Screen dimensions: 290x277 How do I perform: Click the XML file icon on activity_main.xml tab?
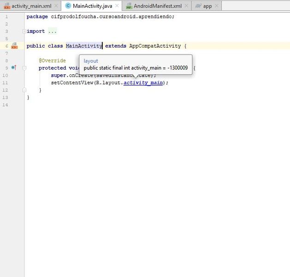point(7,6)
